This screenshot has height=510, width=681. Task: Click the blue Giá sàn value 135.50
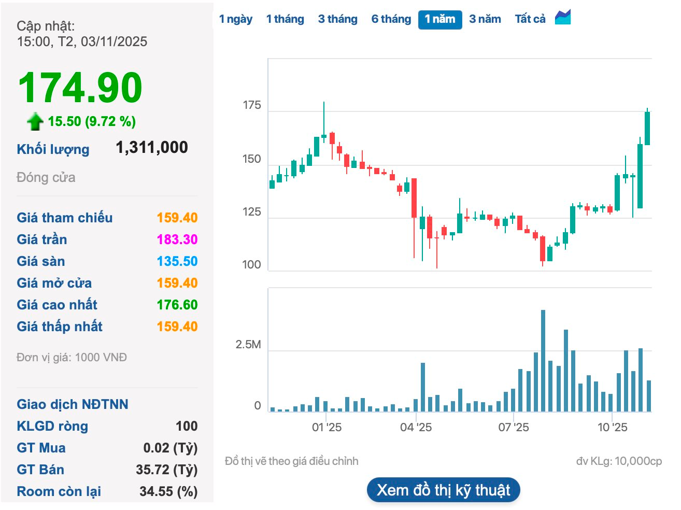point(177,261)
